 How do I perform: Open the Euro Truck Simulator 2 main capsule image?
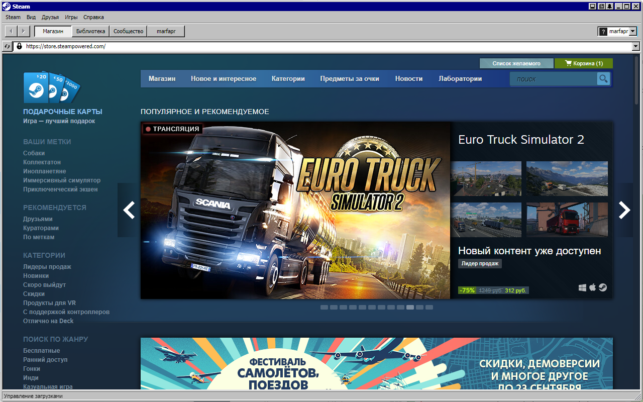pos(295,210)
